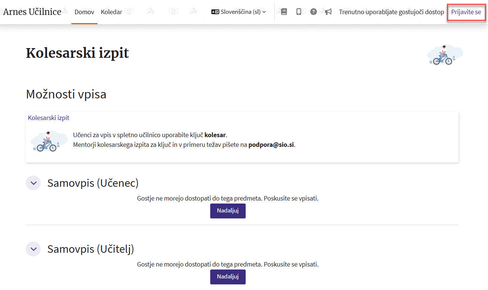
Task: Collapse the Samovpis (Učenec) section chevron
Action: point(33,183)
